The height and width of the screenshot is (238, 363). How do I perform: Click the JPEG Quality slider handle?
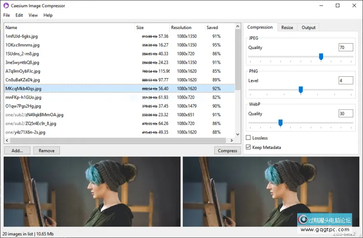click(x=321, y=57)
